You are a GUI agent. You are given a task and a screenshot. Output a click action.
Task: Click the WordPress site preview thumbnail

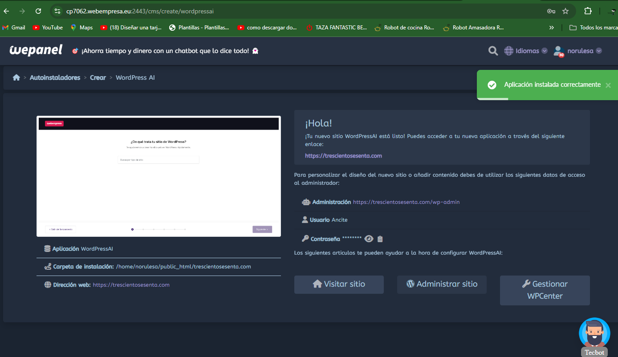159,176
